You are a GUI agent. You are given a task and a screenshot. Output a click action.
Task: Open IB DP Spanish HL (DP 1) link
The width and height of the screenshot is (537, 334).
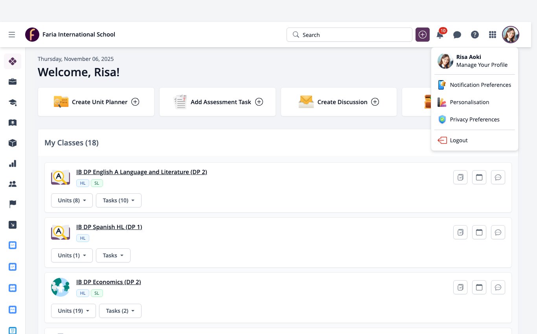click(109, 227)
